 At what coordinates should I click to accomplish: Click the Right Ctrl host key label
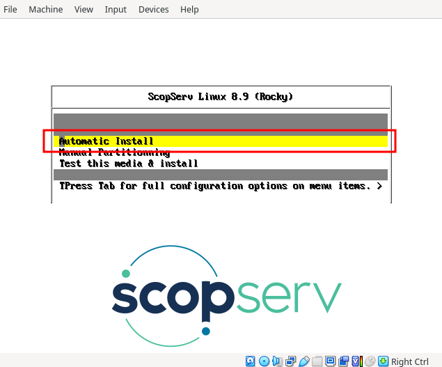pyautogui.click(x=410, y=361)
